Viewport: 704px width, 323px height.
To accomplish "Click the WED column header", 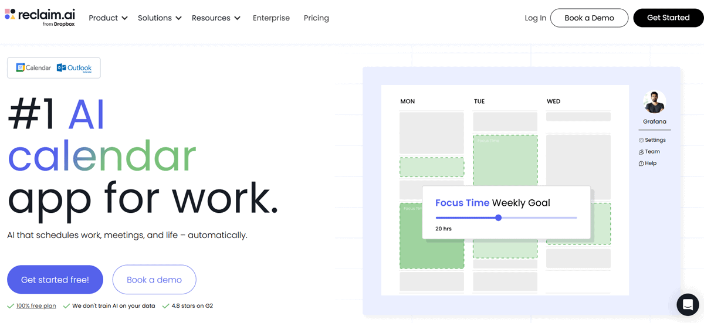I will pos(553,101).
